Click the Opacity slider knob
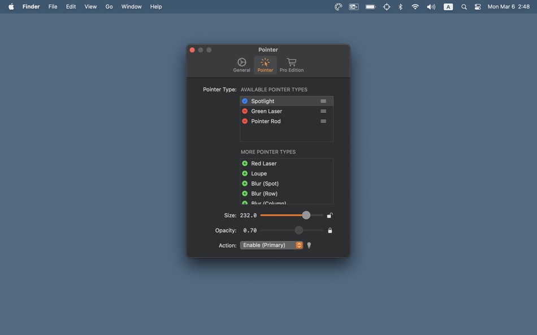The image size is (537, 335). click(x=298, y=230)
